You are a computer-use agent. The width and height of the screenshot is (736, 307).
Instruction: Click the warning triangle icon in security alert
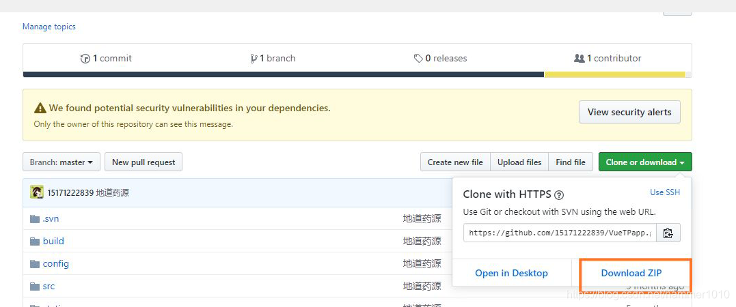(x=40, y=108)
